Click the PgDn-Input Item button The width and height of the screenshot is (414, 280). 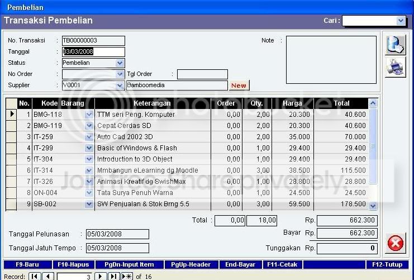(x=129, y=264)
